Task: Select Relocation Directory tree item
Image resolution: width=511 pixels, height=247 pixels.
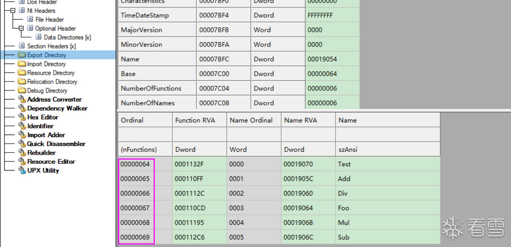Action: pos(52,81)
